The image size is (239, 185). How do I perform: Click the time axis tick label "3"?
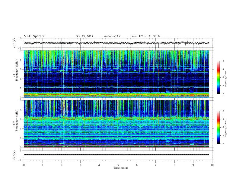(80, 165)
